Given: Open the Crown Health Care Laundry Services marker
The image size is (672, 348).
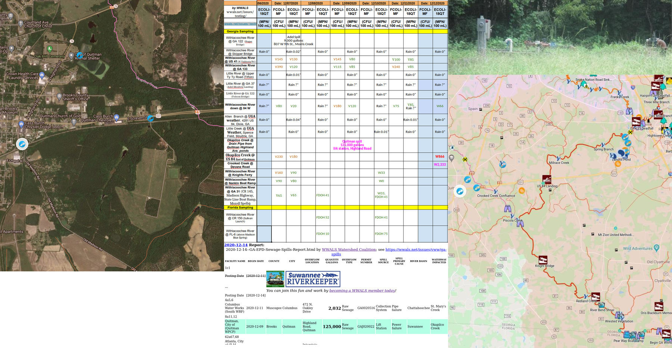Looking at the screenshot, I should click(42, 75).
